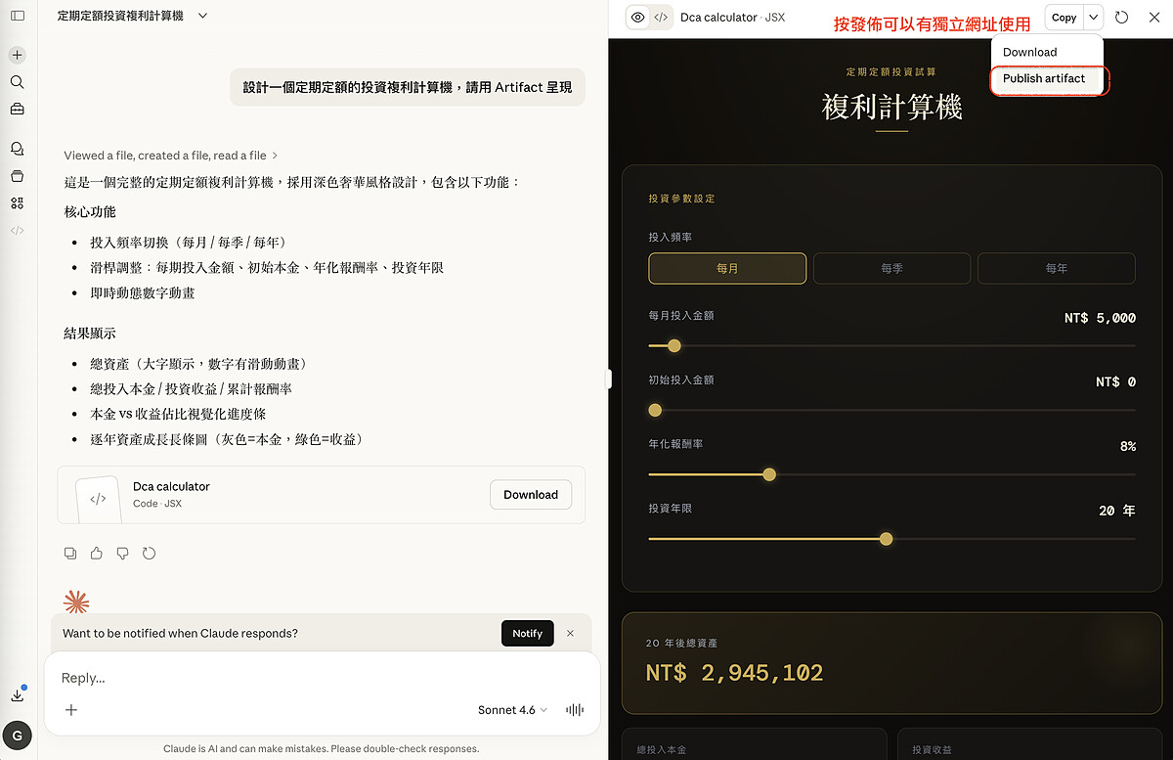1173x760 pixels.
Task: Give a thumbs up to Claude's response
Action: [96, 553]
